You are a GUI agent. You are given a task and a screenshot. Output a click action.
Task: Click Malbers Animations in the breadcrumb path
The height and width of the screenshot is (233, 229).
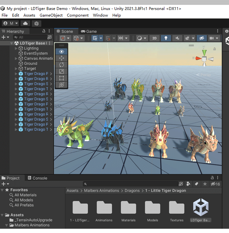[101, 191]
